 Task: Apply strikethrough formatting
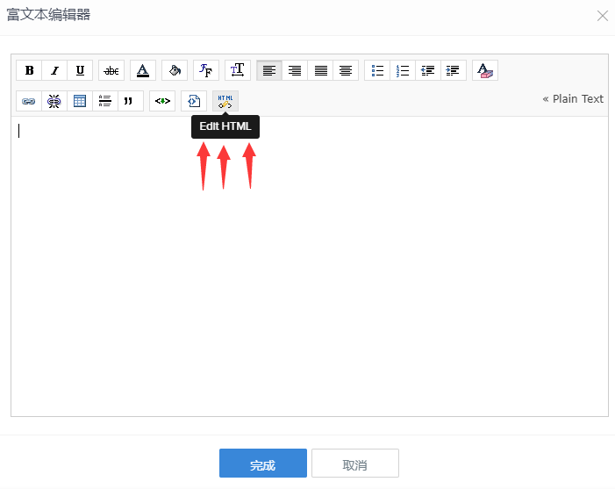pyautogui.click(x=111, y=70)
